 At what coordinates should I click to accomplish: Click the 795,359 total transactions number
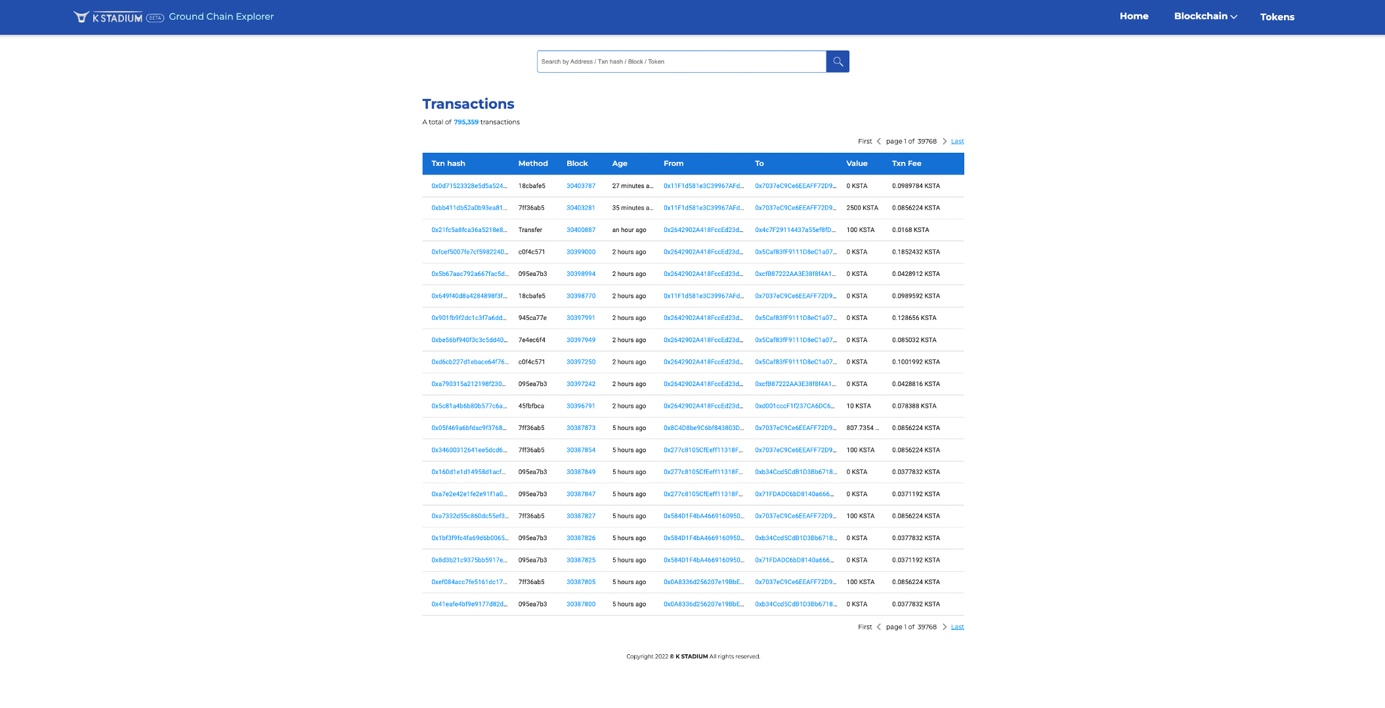click(x=465, y=123)
